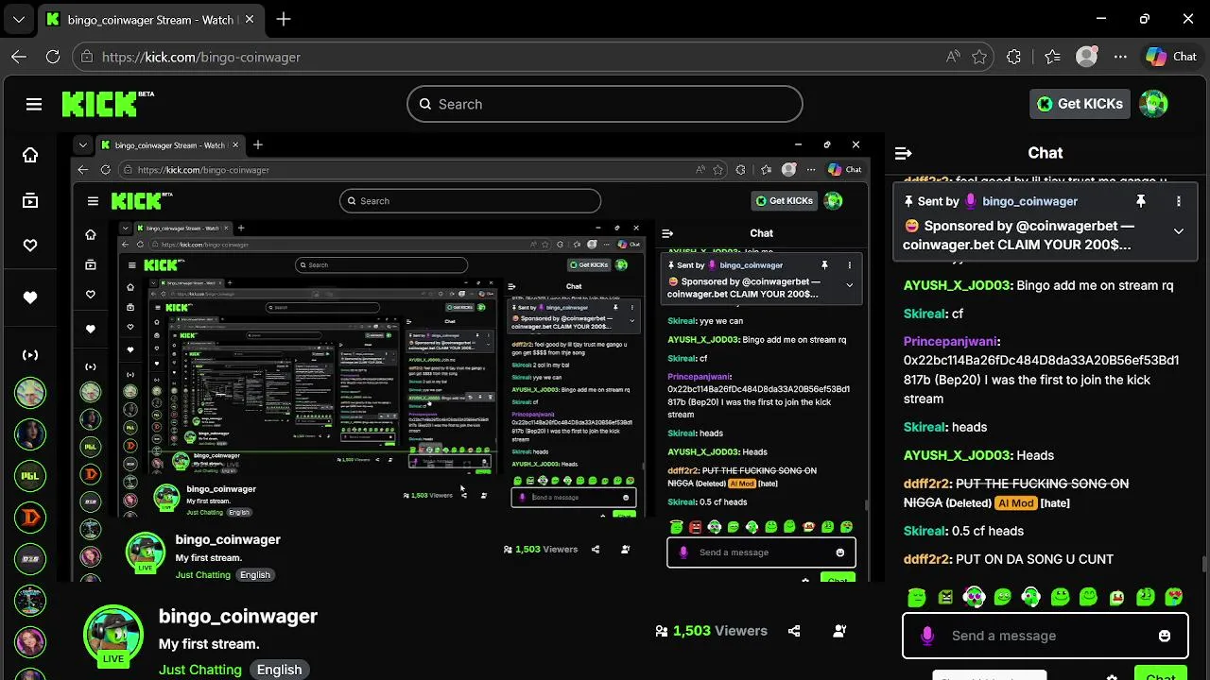Open a new browser tab
The height and width of the screenshot is (680, 1210).
(284, 19)
